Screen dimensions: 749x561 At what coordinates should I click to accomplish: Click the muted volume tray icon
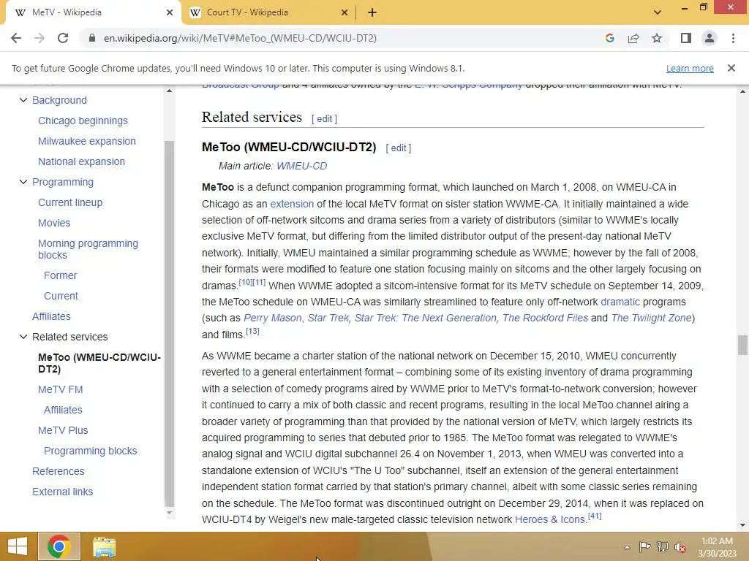tap(680, 547)
